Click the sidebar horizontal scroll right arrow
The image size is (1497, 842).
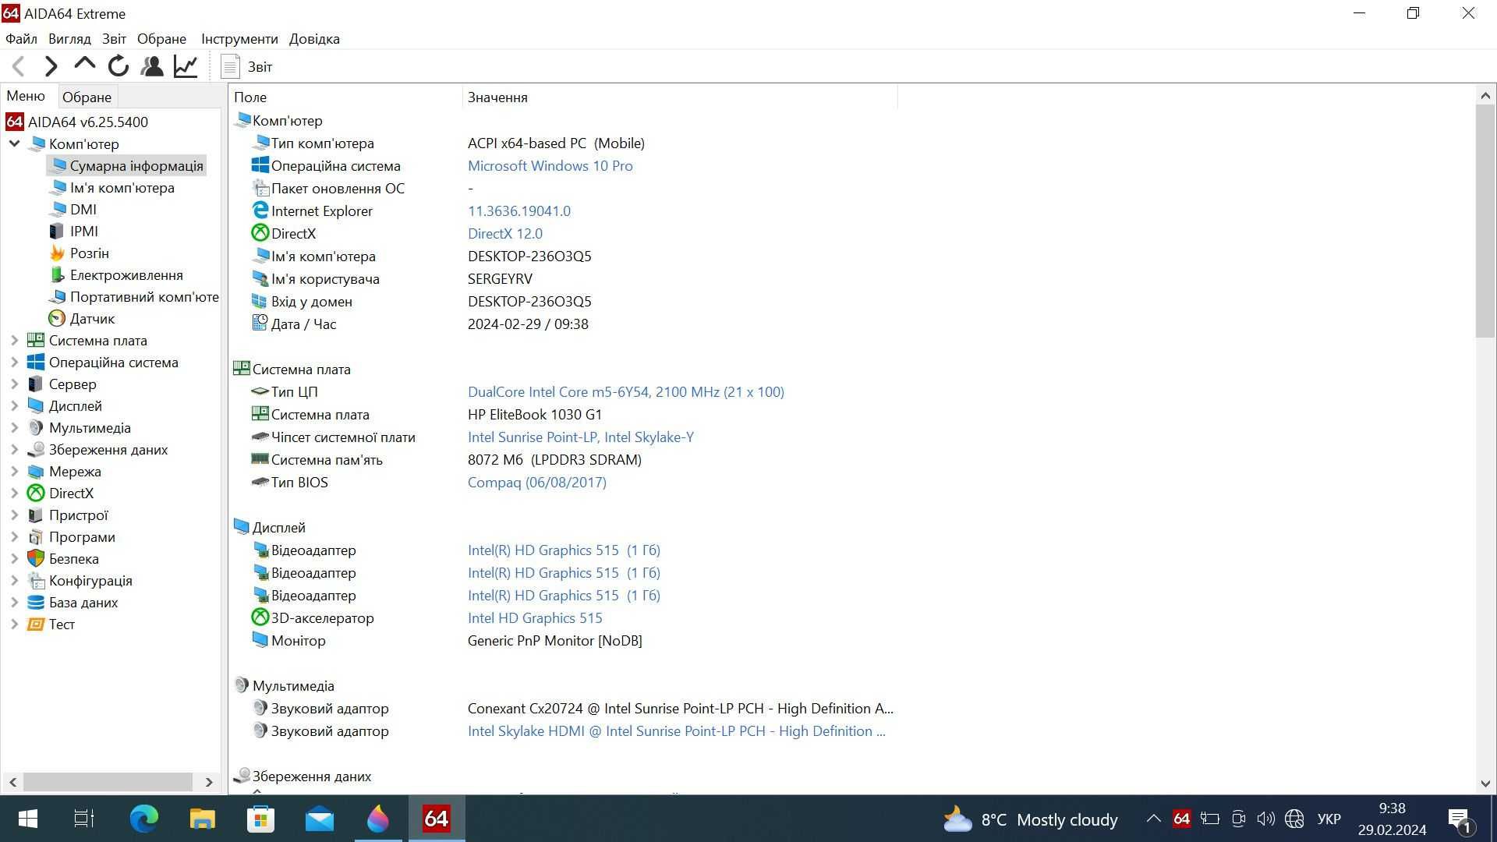209,781
